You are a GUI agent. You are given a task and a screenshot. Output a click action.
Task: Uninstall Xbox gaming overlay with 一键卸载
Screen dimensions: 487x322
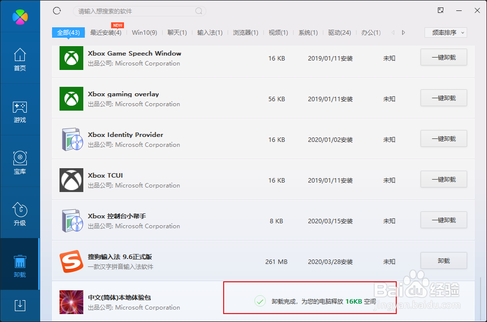click(443, 98)
